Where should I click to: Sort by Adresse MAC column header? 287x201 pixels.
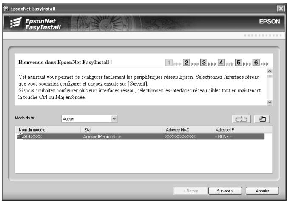tap(187, 129)
